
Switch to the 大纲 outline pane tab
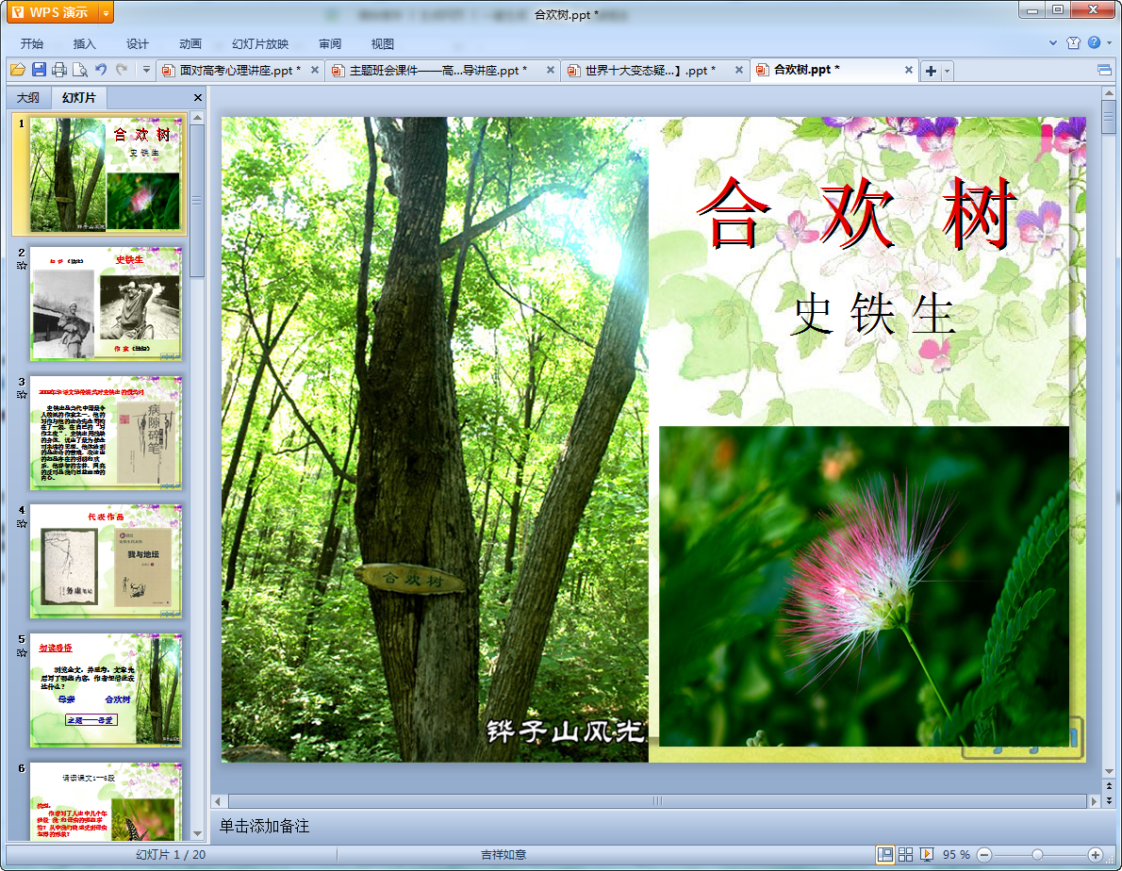pyautogui.click(x=28, y=97)
